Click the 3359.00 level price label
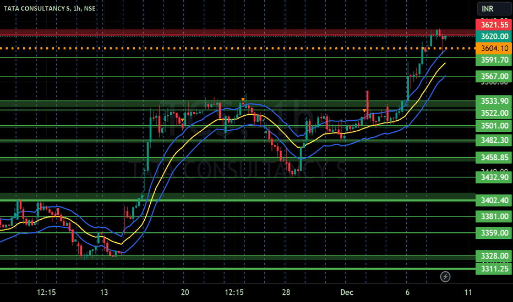 [494, 233]
